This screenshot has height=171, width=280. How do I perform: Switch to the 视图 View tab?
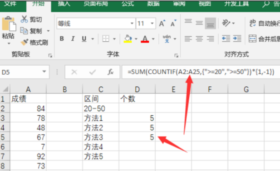click(205, 4)
